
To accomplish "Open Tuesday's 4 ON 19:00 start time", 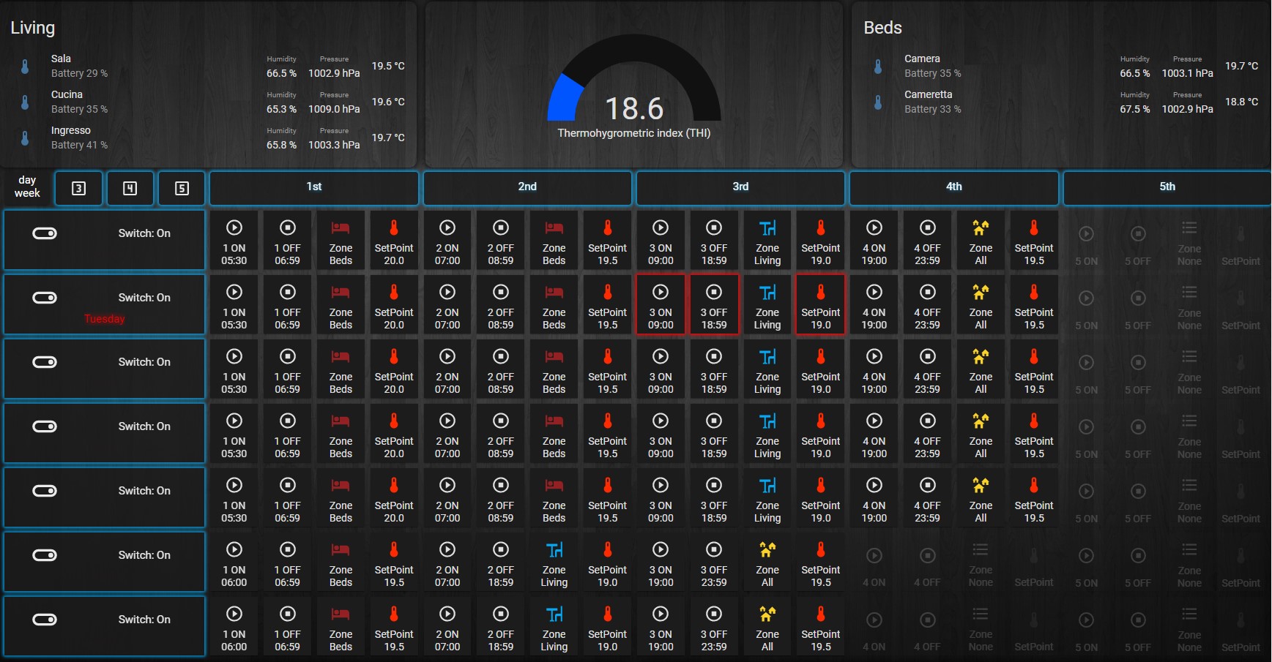I will click(874, 305).
